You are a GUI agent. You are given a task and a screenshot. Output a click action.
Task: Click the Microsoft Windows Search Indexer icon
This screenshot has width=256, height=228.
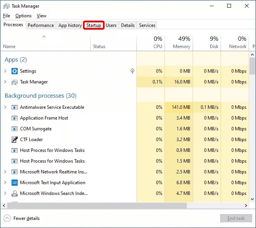coord(15,193)
